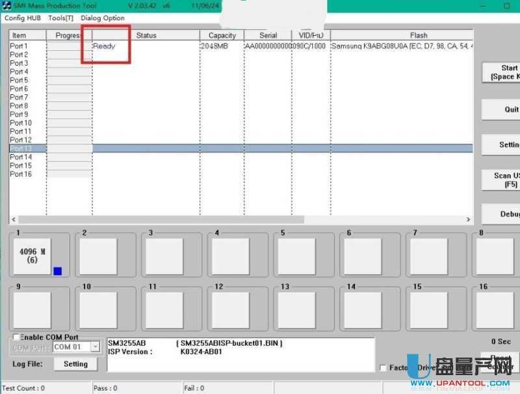Viewport: 520px width, 394px height.
Task: Select empty port slot 9
Action: pos(32,309)
